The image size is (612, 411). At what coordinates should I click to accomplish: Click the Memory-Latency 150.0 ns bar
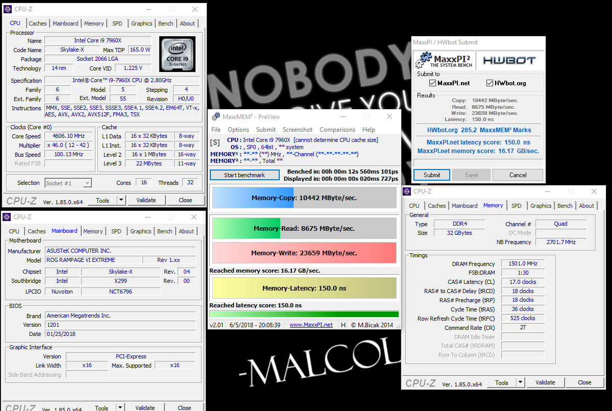coord(304,288)
